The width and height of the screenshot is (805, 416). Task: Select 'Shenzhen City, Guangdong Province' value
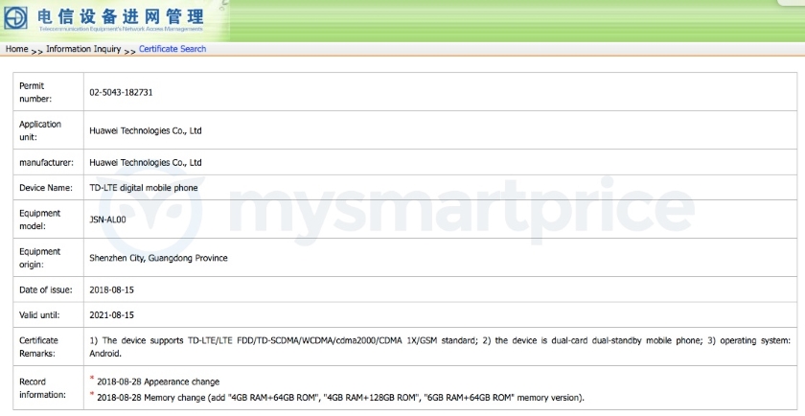click(158, 258)
